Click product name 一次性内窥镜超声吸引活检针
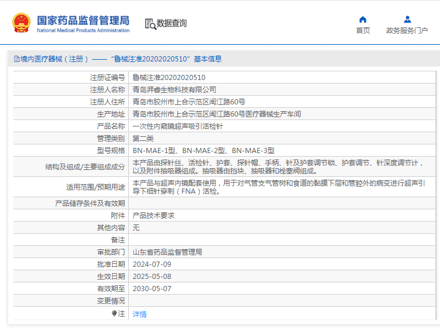The image size is (440, 330). [x=178, y=126]
